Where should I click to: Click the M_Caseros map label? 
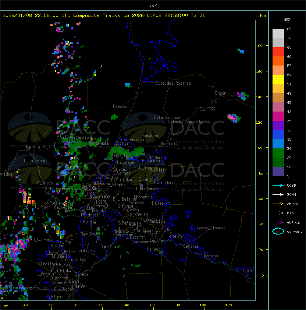click(x=160, y=203)
